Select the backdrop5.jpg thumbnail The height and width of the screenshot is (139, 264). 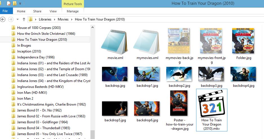115,108
